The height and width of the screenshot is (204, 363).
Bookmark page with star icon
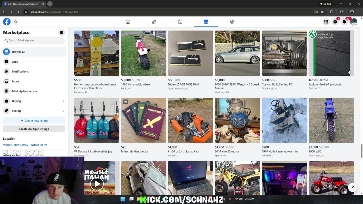[322, 12]
